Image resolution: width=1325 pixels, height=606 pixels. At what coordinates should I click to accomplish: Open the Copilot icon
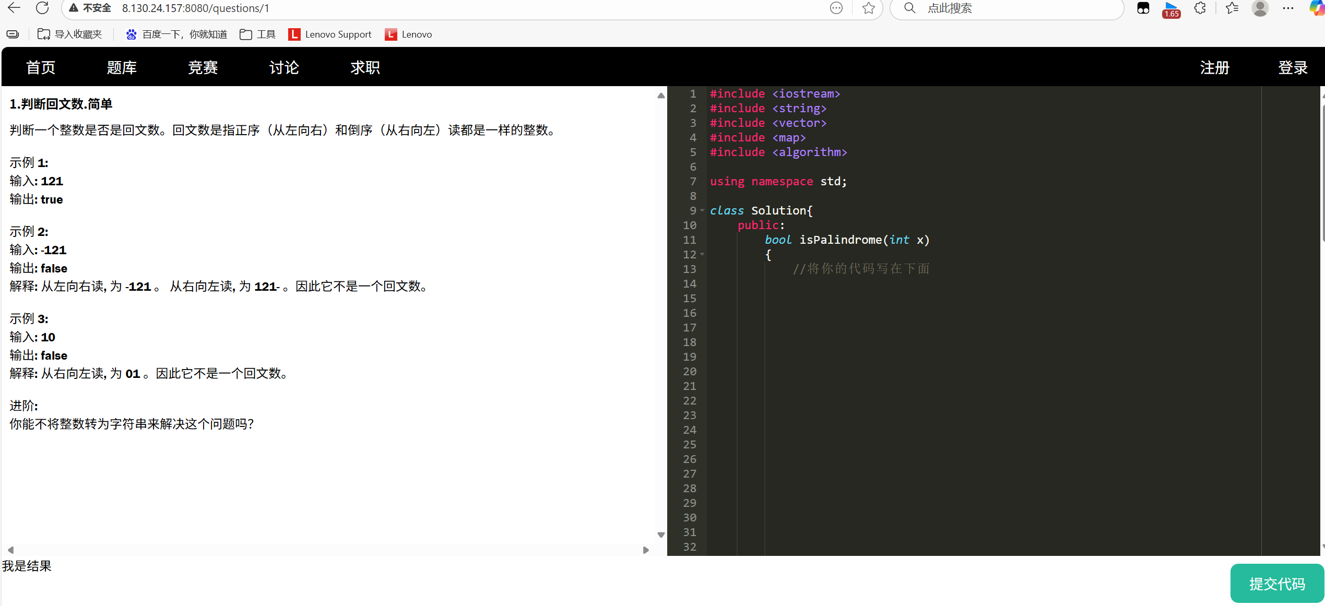(x=1317, y=8)
